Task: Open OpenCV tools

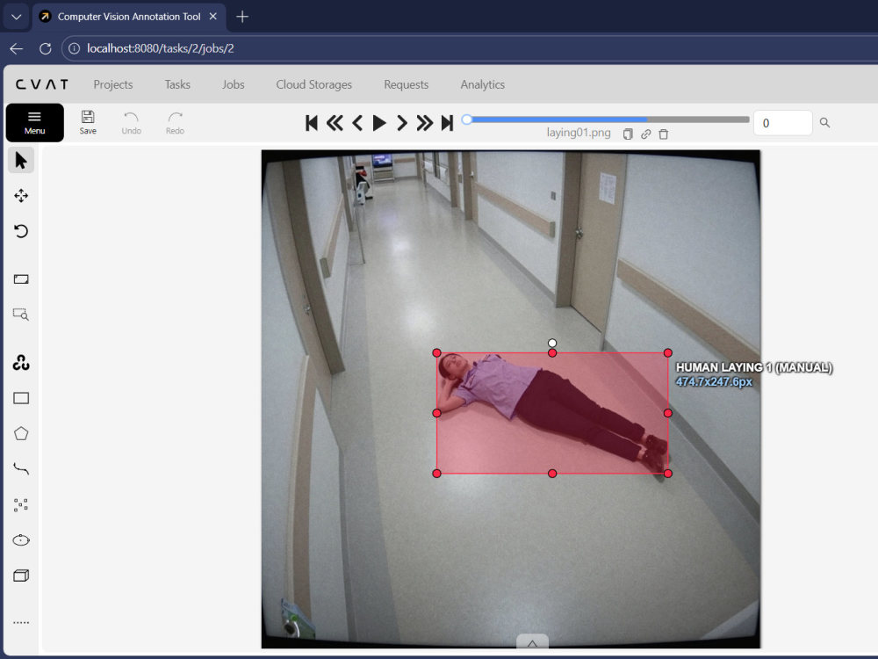Action: click(21, 363)
